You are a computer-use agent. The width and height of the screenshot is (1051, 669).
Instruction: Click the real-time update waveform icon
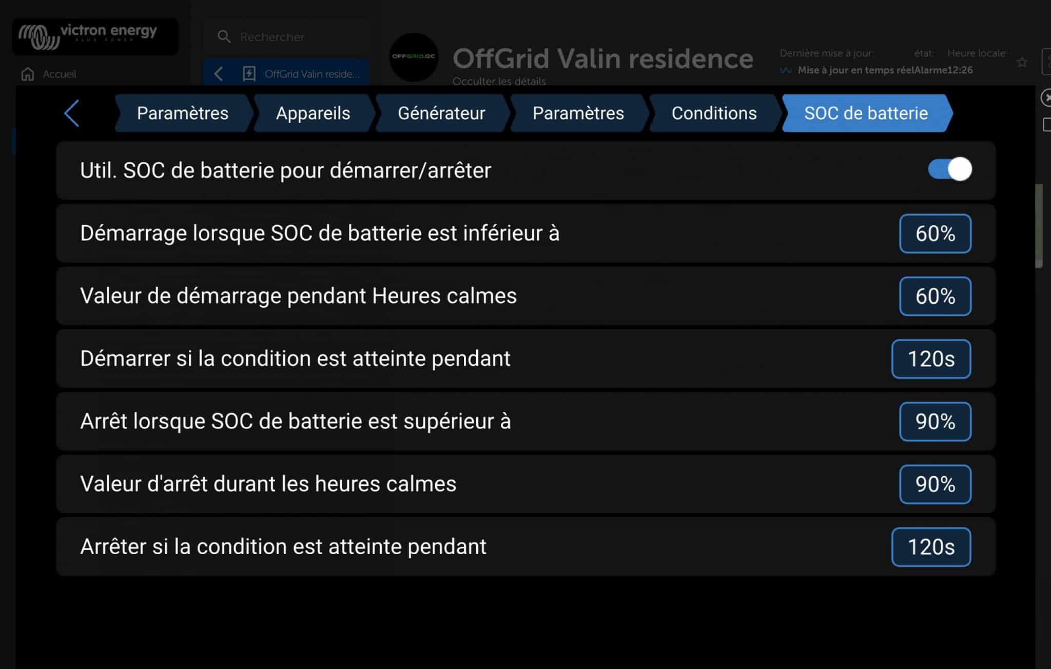pyautogui.click(x=787, y=69)
